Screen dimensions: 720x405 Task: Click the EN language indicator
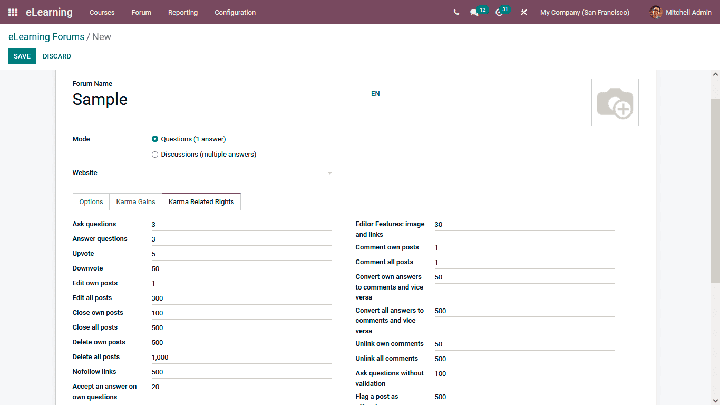375,93
